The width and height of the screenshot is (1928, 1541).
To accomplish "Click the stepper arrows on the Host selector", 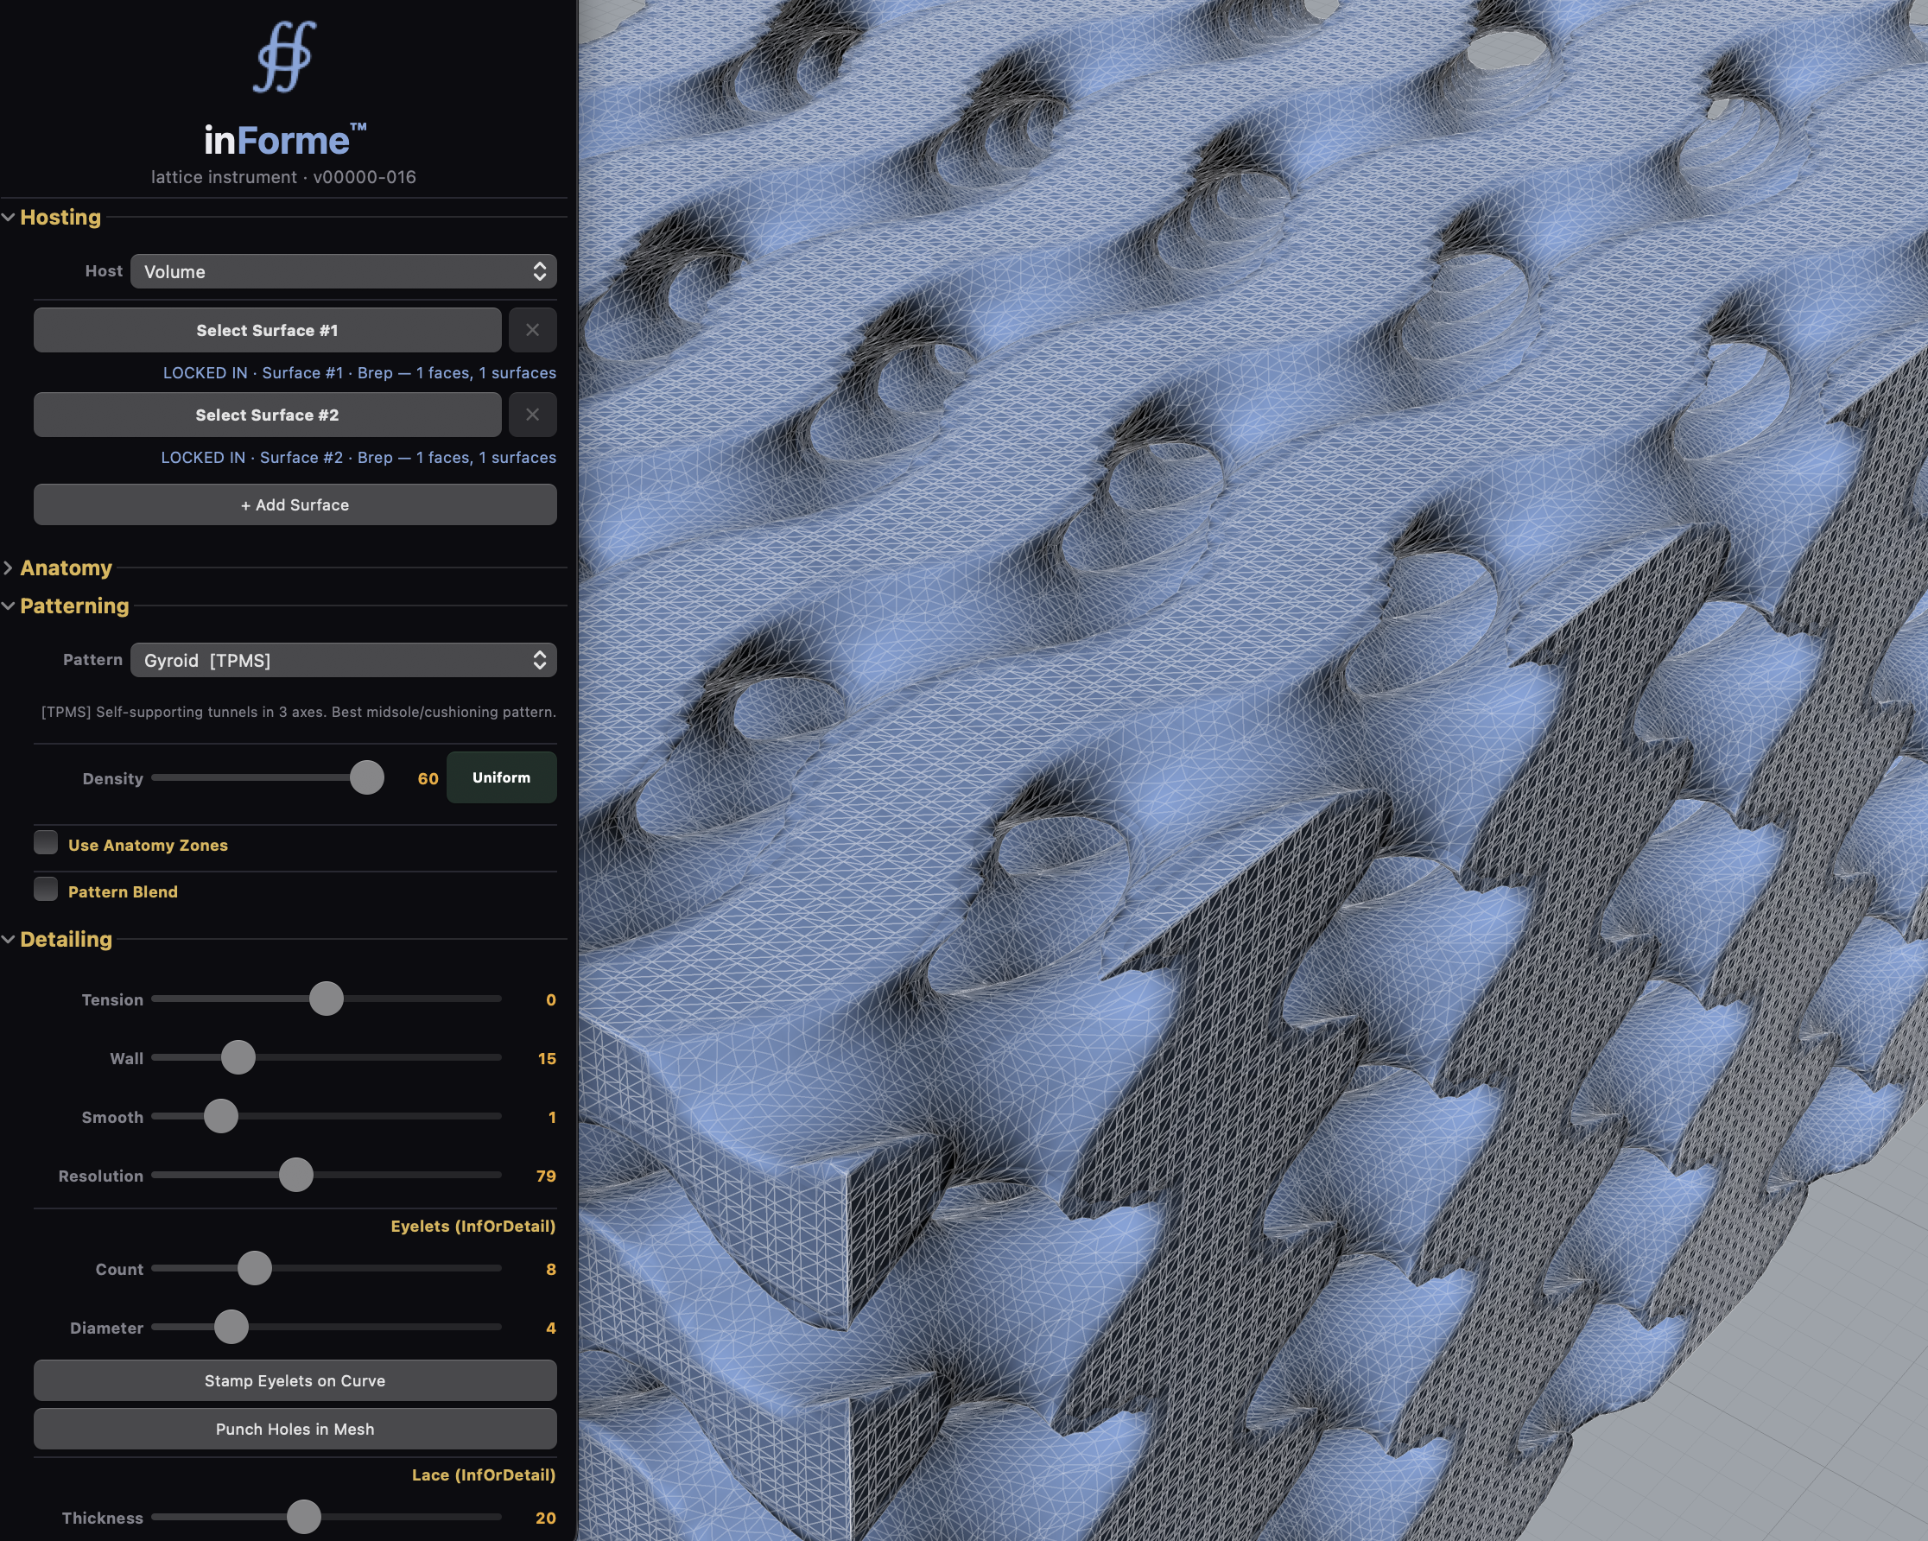I will coord(538,271).
